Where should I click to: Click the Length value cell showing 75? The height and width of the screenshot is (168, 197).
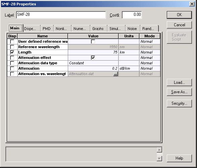(93, 52)
